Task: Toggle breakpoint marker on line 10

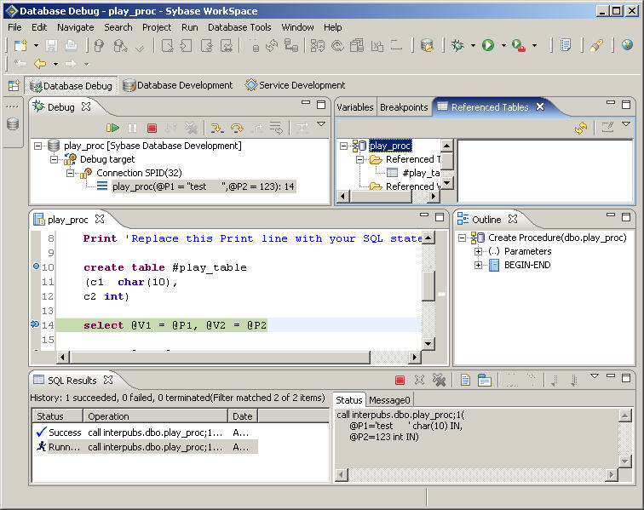Action: click(x=36, y=266)
